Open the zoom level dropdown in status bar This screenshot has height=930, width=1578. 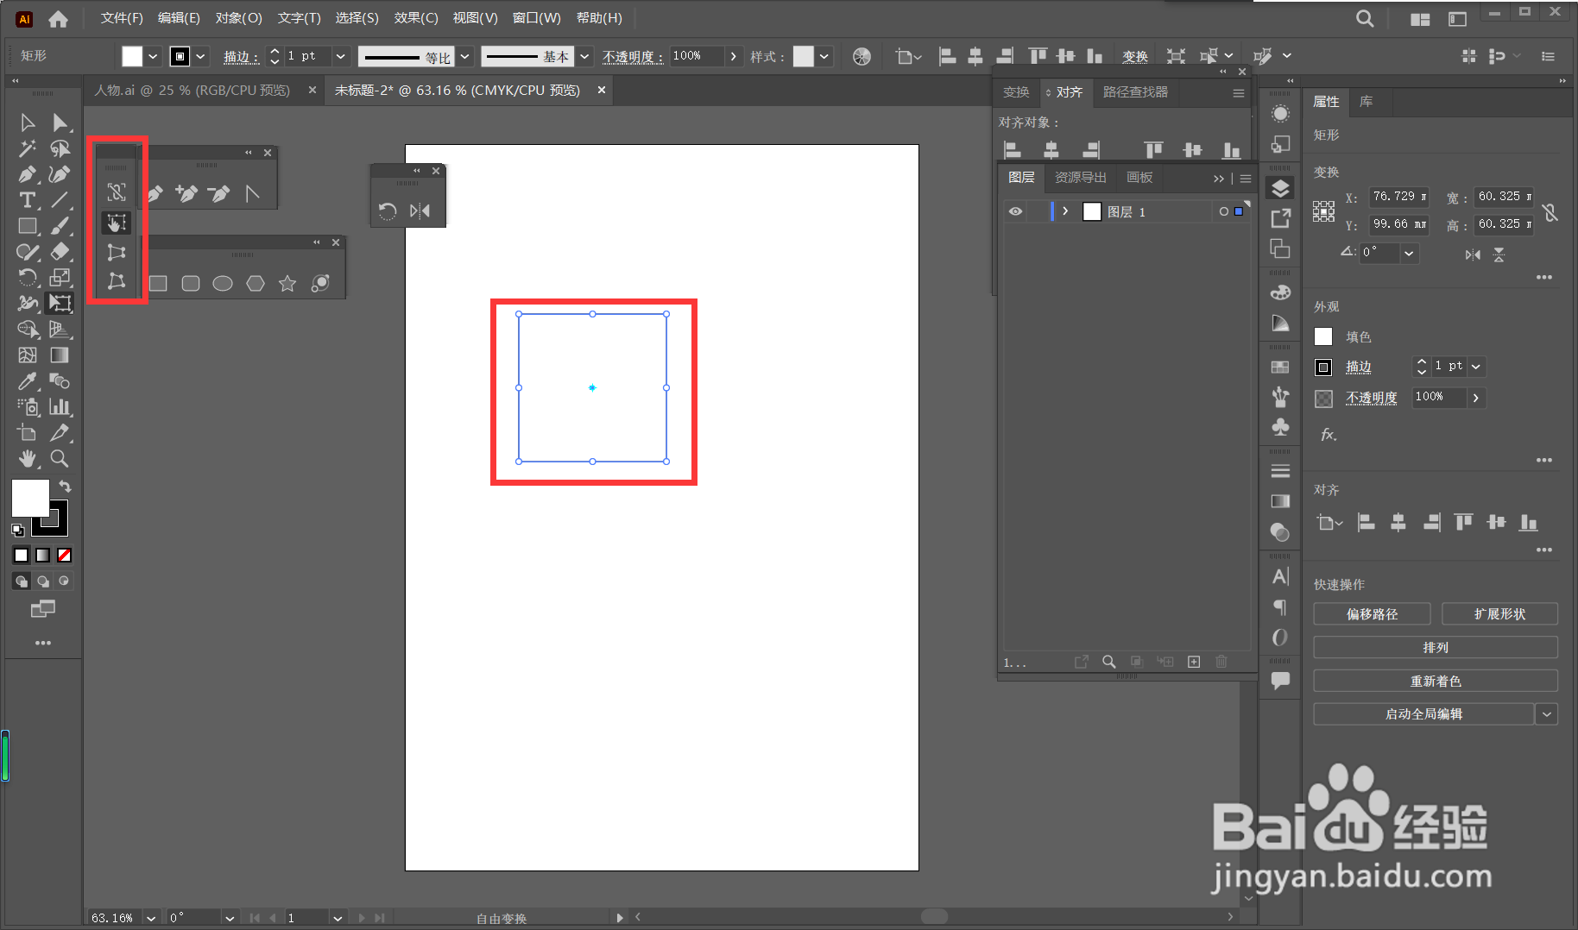click(x=151, y=918)
